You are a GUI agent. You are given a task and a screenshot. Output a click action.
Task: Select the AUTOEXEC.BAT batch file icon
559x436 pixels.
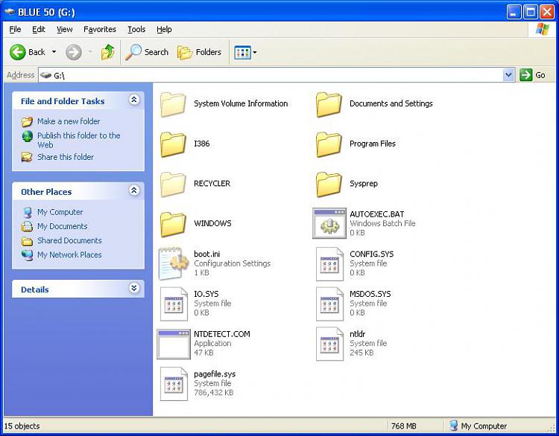[x=329, y=223]
